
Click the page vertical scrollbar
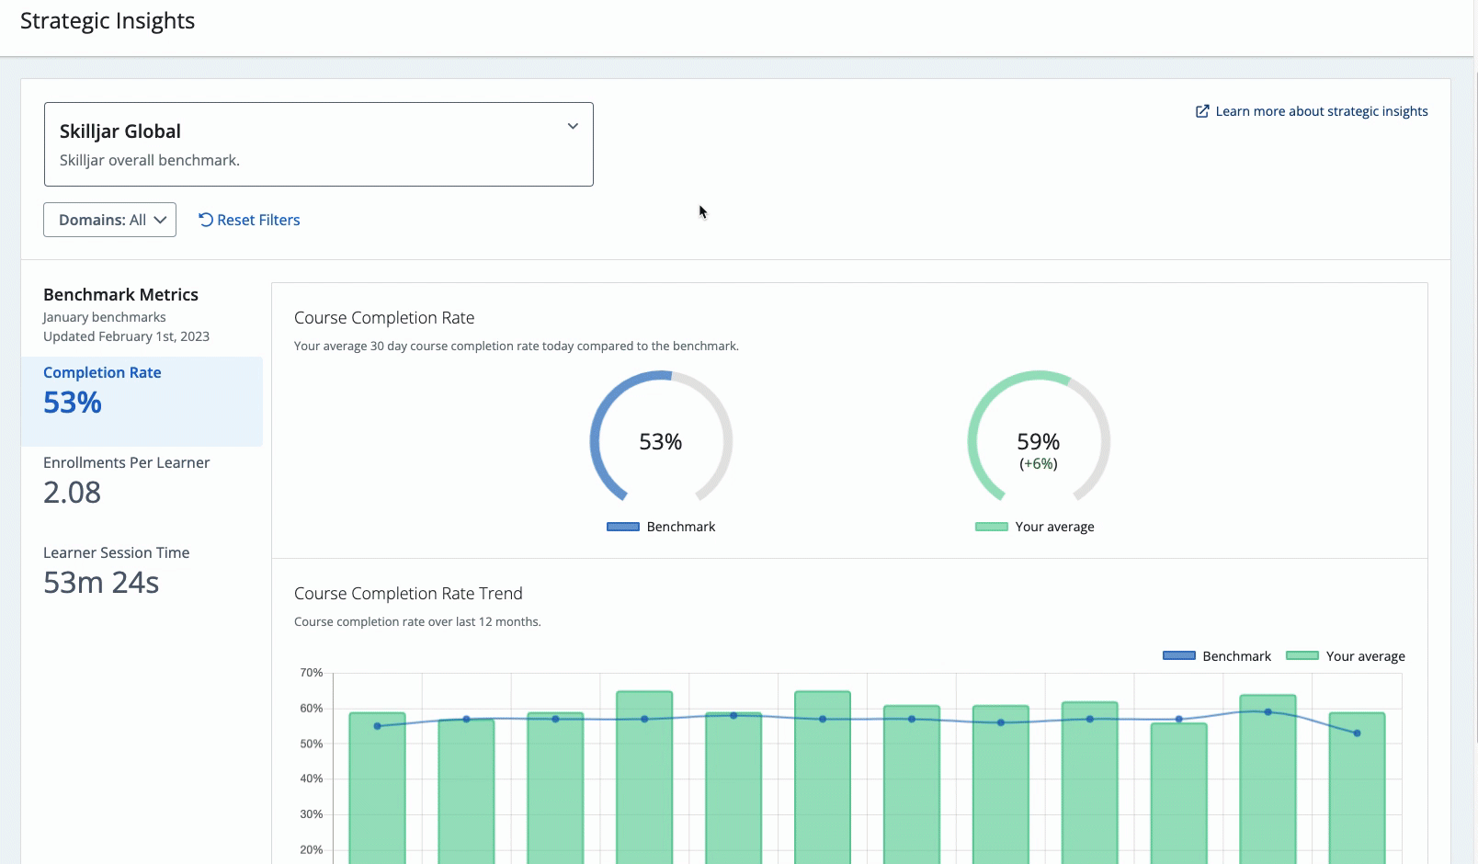(x=1475, y=432)
